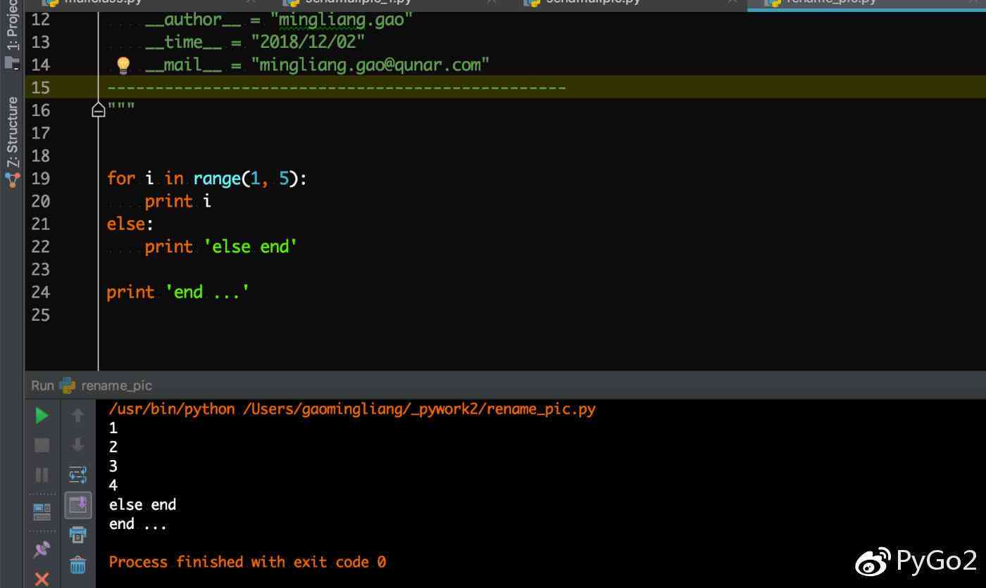Jump up the stack trace with up arrow
Viewport: 986px width, 588px height.
[77, 416]
